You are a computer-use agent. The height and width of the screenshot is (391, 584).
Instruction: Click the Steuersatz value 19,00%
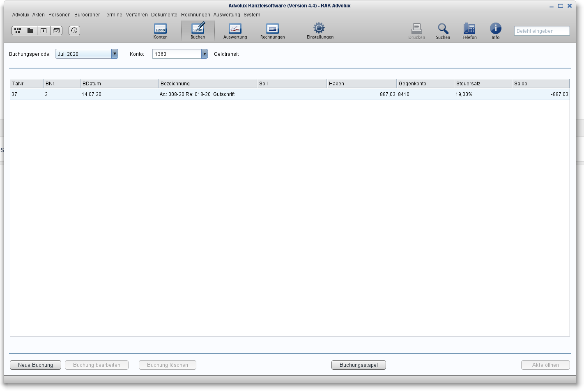[x=464, y=94]
